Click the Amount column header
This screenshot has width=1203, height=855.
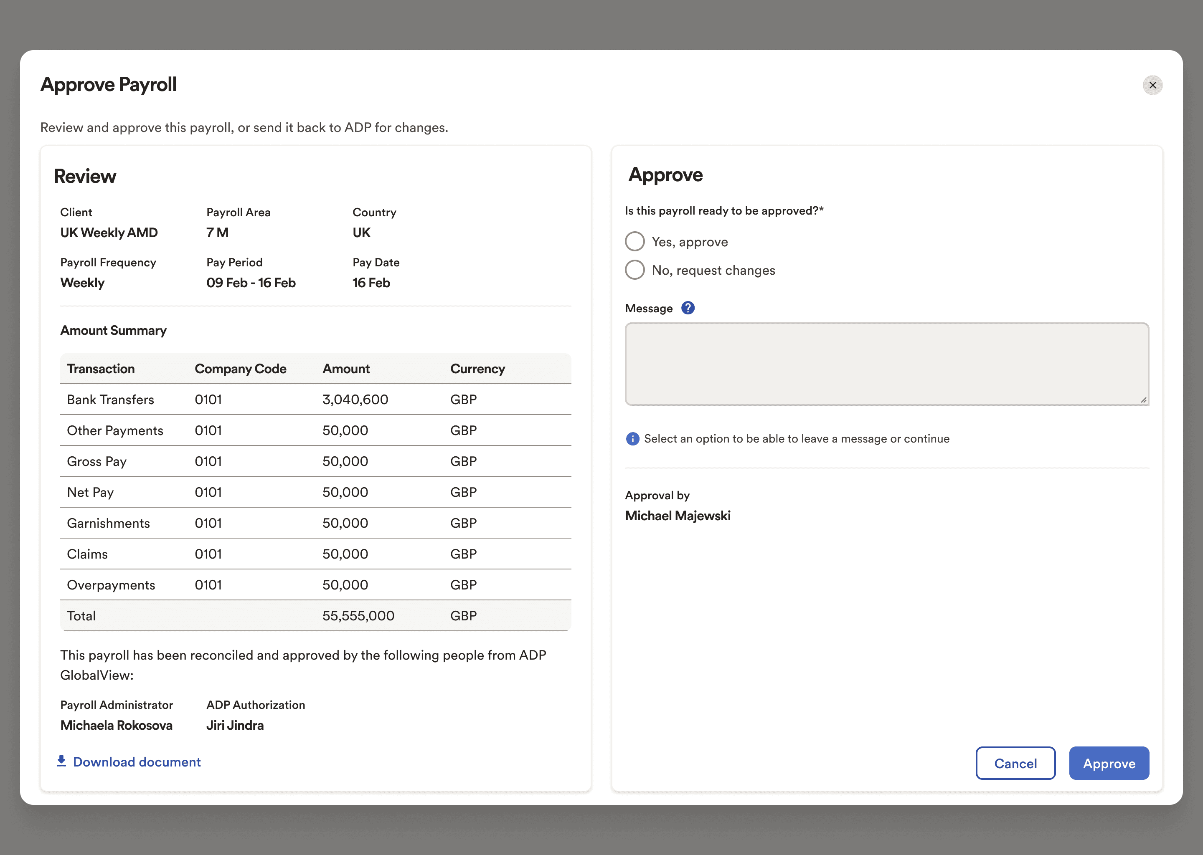(x=346, y=369)
